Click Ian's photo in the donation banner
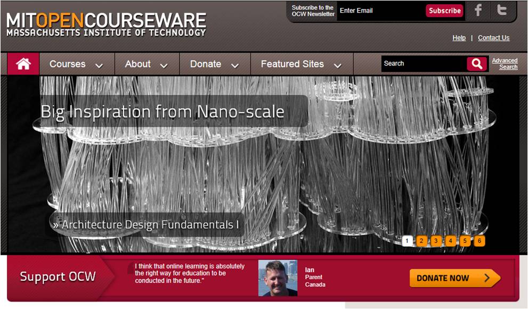The image size is (528, 309). [278, 278]
